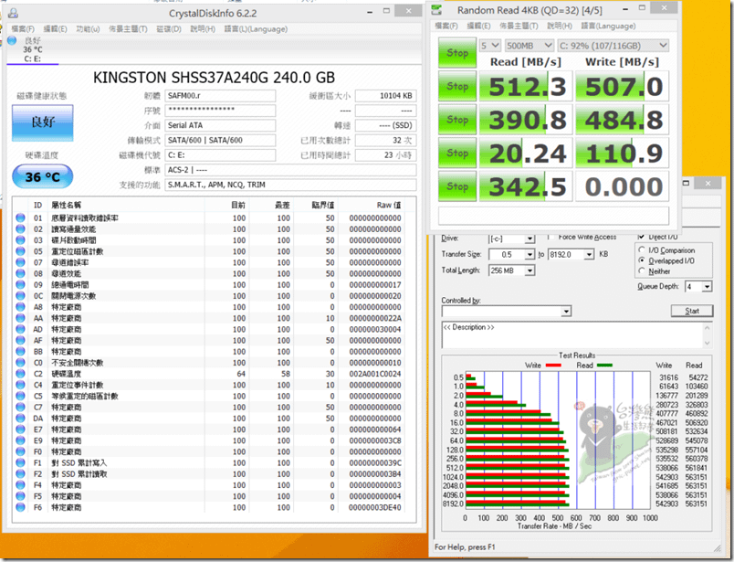The image size is (734, 562).
Task: Click status icon for SMART attribute 02
Action: point(20,229)
